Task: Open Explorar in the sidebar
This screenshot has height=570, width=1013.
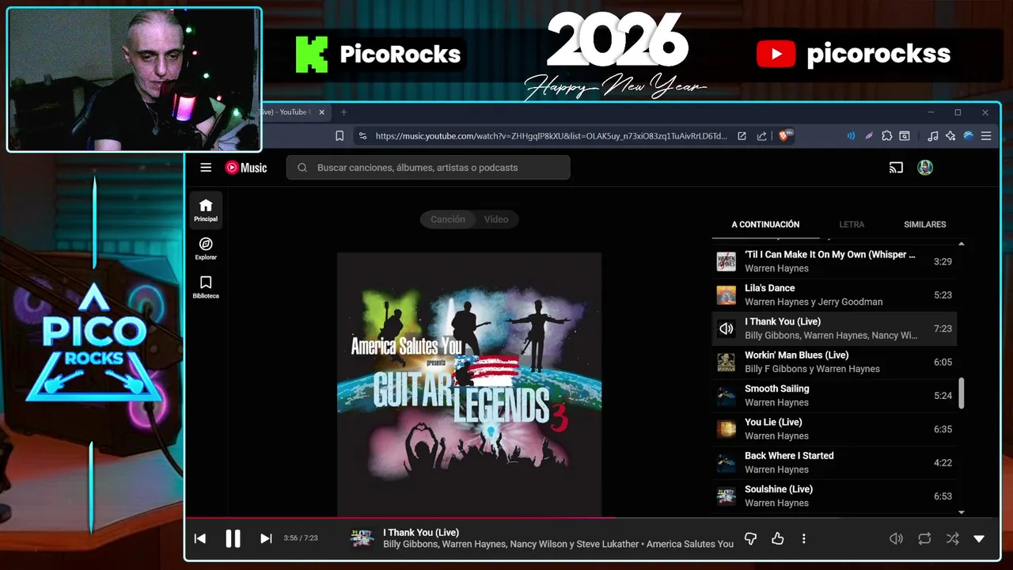Action: (x=206, y=249)
